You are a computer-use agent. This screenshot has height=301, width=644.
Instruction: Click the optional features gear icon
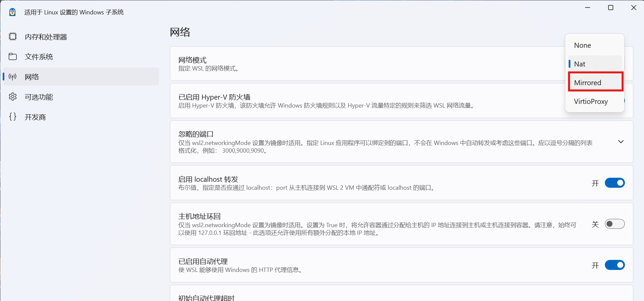13,97
